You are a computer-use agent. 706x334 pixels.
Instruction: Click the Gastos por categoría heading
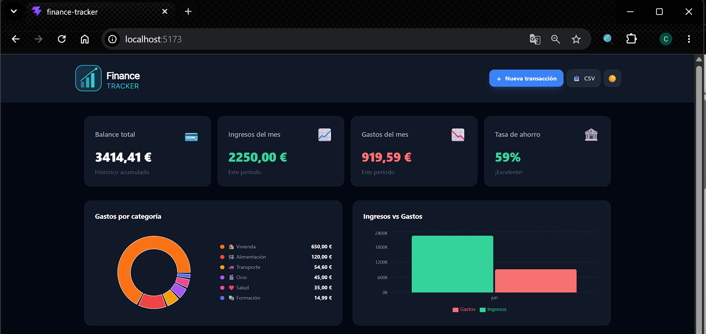pyautogui.click(x=128, y=217)
